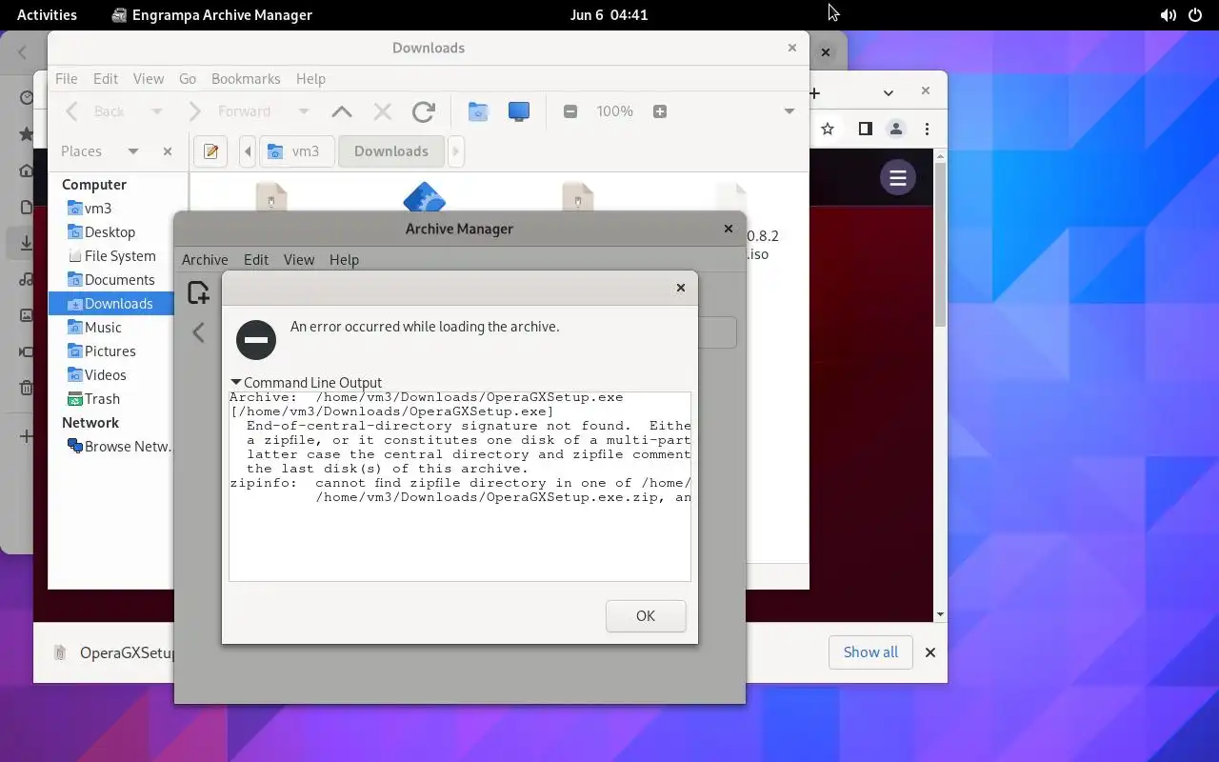Click Show all downloads in browser
Screen dimensions: 1219x762
point(870,652)
